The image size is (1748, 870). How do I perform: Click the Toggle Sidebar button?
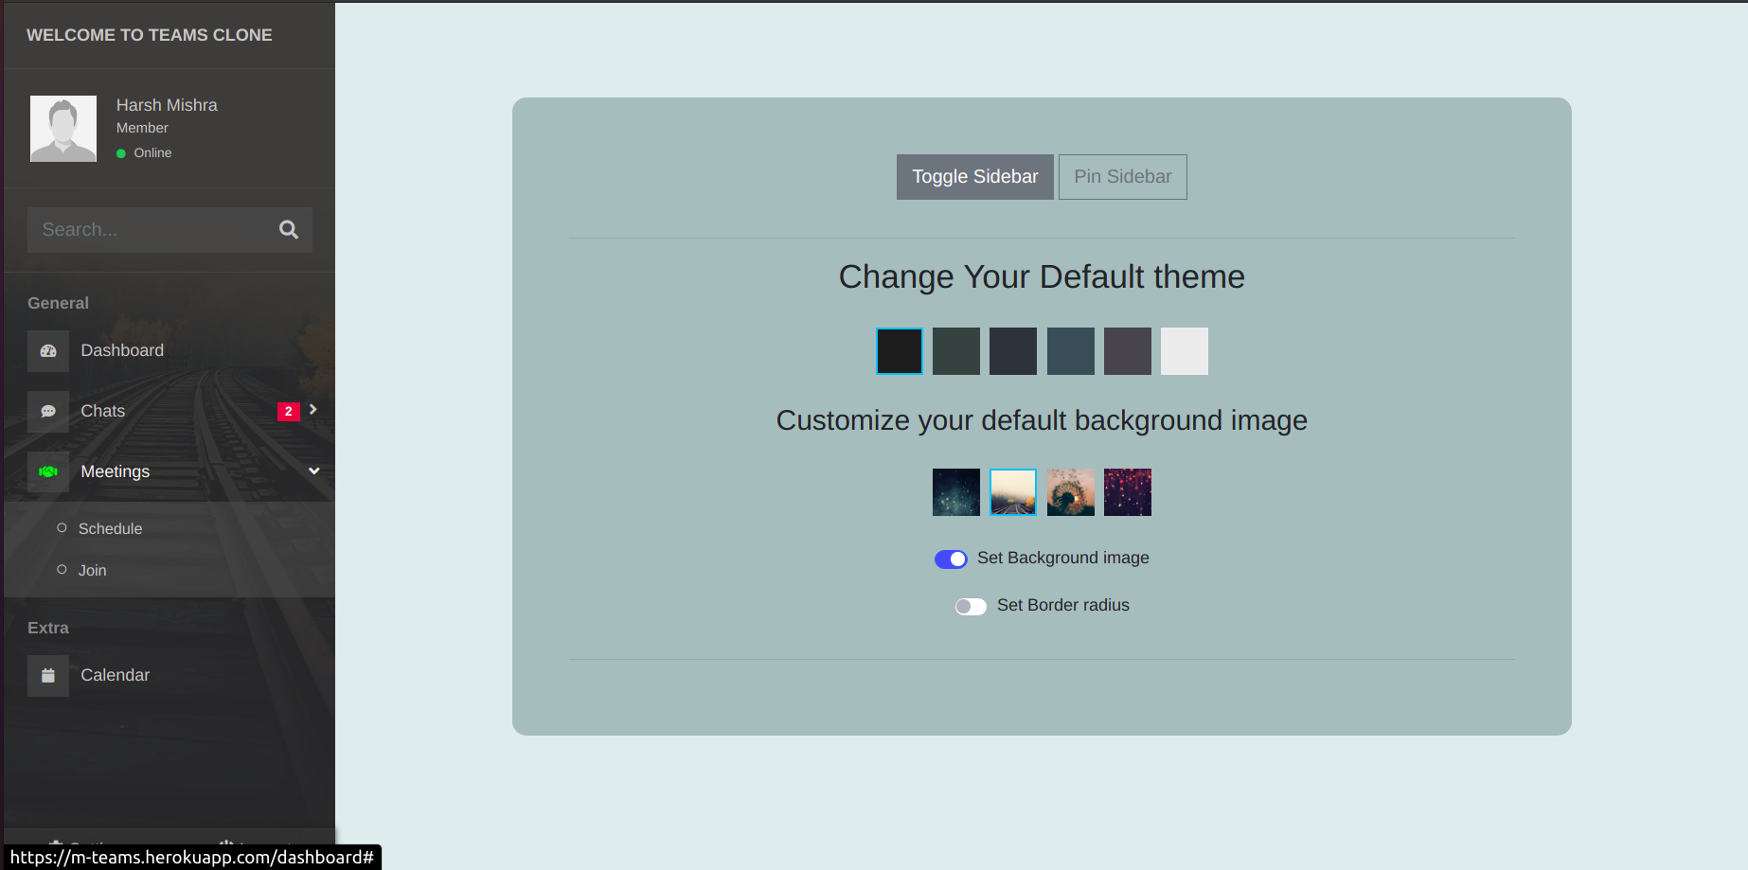pyautogui.click(x=975, y=177)
